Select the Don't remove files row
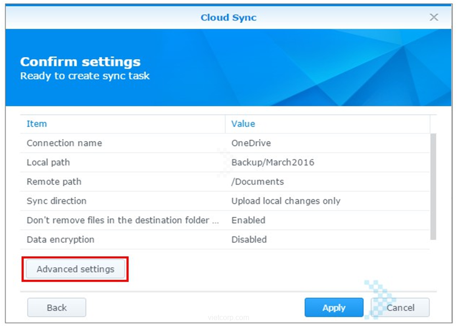457x326 pixels. tap(122, 220)
